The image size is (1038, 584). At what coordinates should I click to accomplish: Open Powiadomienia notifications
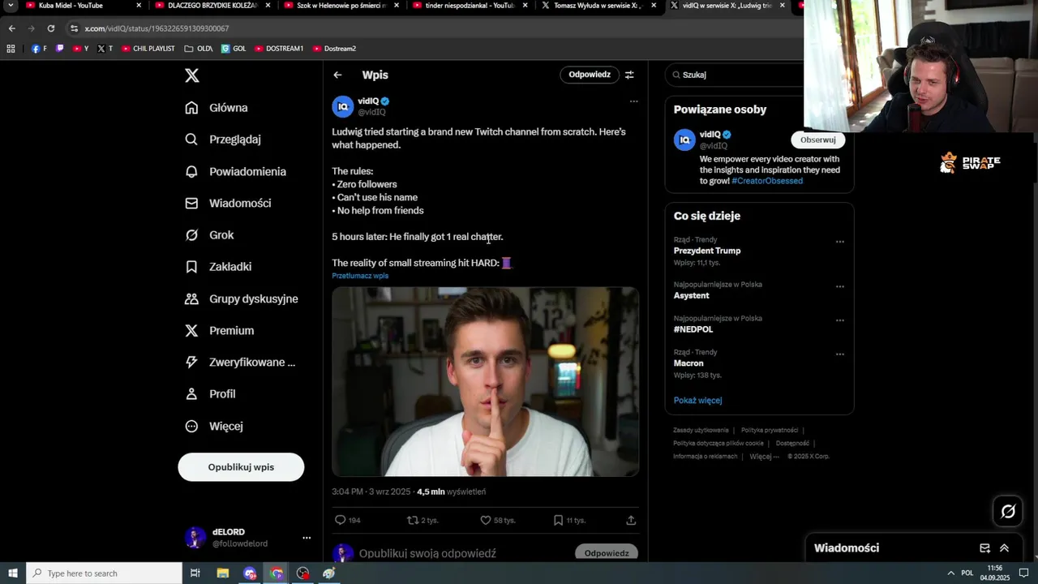pyautogui.click(x=235, y=171)
